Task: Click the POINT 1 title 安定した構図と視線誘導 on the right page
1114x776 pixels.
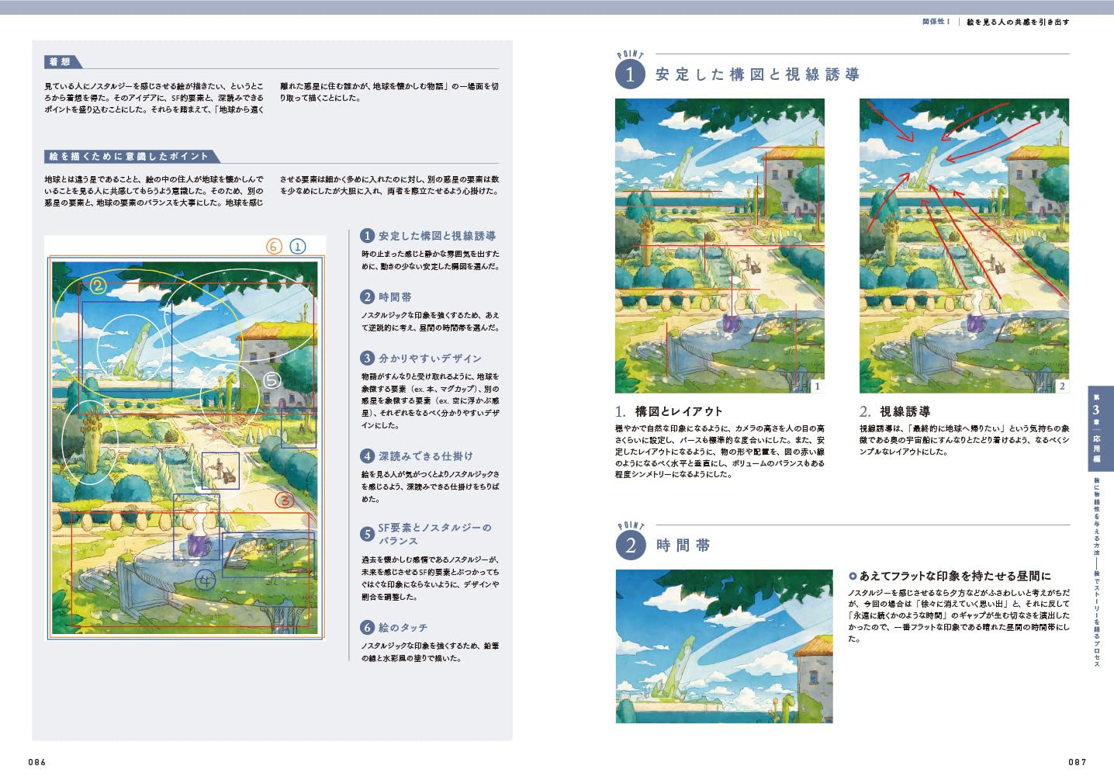Action: click(x=758, y=74)
